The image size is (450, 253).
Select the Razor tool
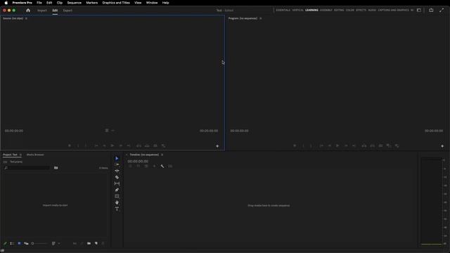point(117,177)
